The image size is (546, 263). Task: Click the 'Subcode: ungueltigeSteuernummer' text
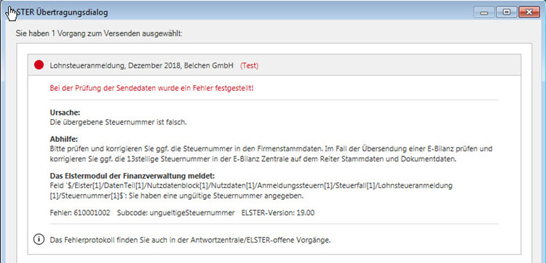(x=176, y=213)
